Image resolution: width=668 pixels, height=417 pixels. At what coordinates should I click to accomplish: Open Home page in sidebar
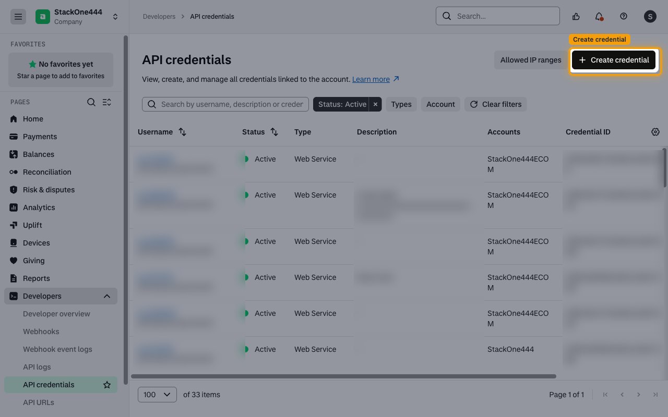[x=61, y=119]
